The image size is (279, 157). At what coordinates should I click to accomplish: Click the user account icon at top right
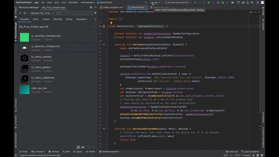[x=262, y=3]
